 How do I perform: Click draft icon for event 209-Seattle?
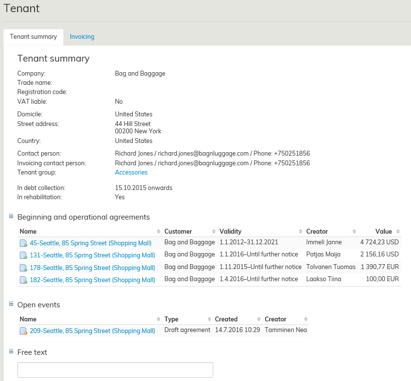[x=23, y=331]
